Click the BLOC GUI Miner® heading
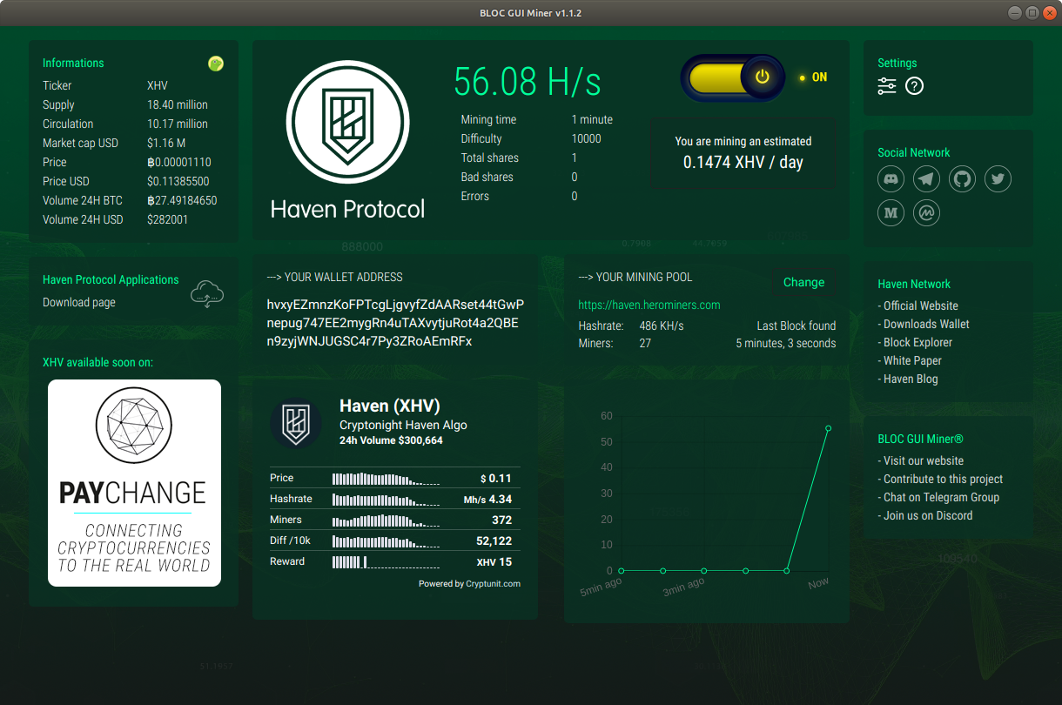This screenshot has width=1062, height=705. (920, 439)
